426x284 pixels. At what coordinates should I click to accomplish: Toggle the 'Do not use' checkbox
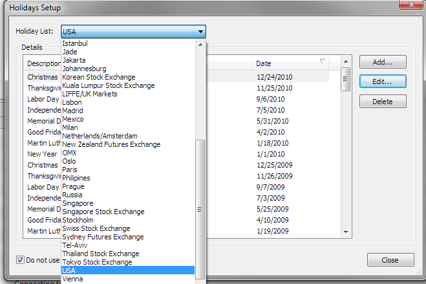[x=20, y=260]
